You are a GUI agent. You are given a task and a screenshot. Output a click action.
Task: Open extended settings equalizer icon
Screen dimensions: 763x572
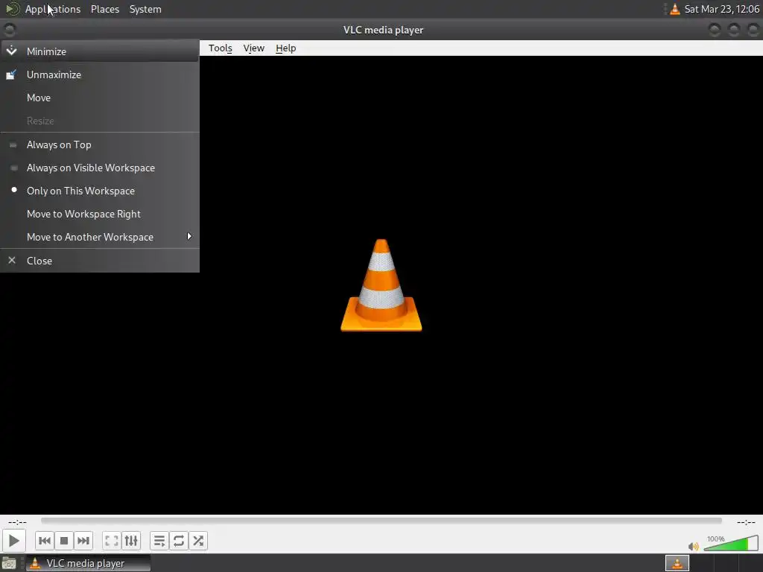click(131, 541)
